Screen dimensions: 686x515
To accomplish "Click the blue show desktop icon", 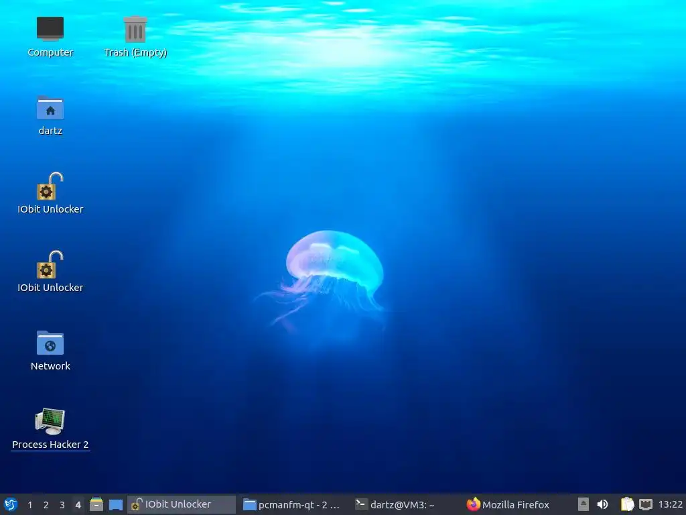I will point(115,505).
